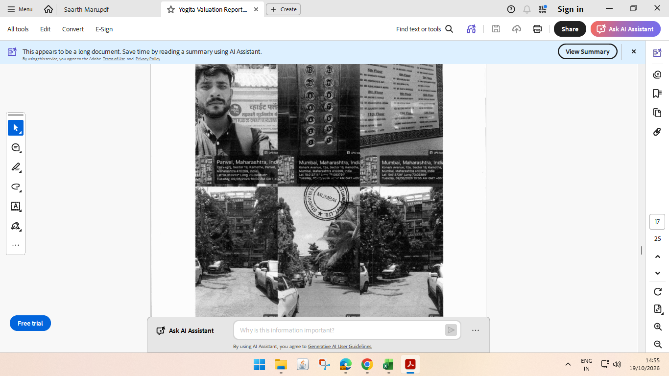This screenshot has width=669, height=376.
Task: Open the Comments panel in right rail
Action: pyautogui.click(x=657, y=74)
